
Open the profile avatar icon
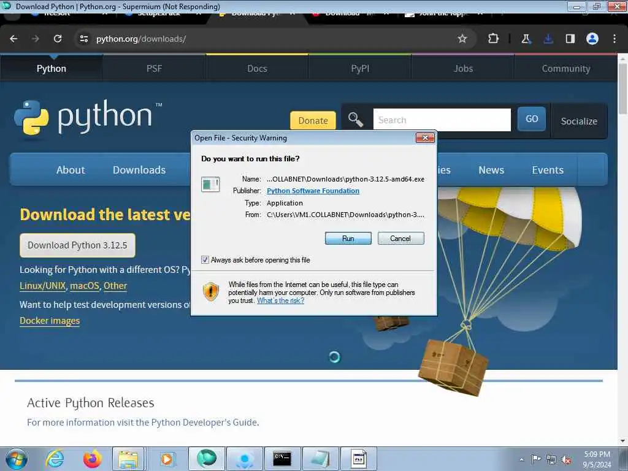(x=592, y=39)
